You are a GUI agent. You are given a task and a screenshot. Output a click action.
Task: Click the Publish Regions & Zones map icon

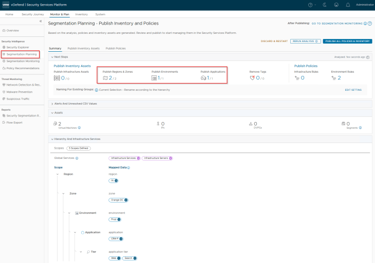[x=105, y=78]
